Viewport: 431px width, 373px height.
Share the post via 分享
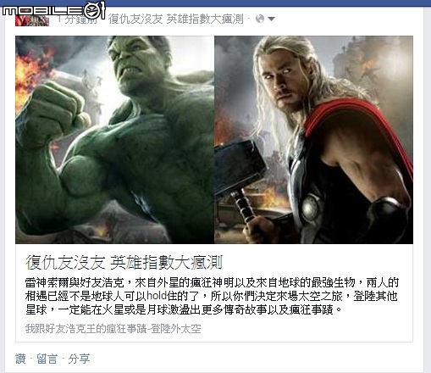(79, 359)
